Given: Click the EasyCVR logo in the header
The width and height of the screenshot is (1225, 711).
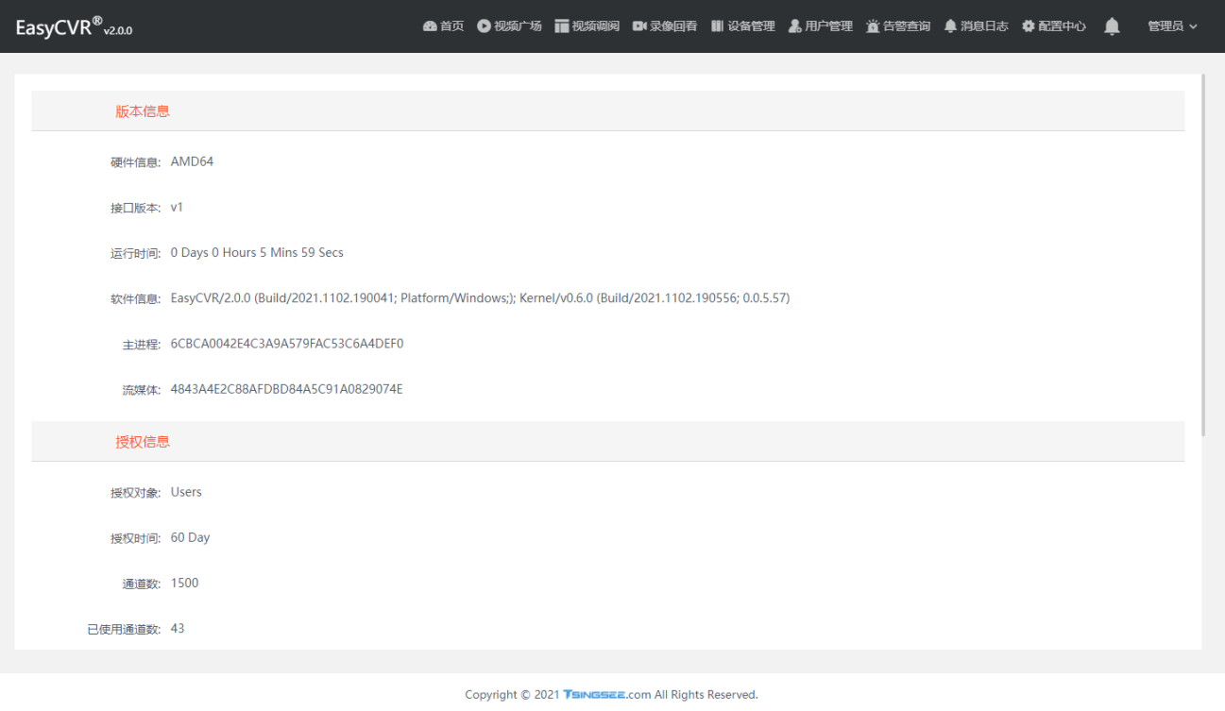Looking at the screenshot, I should (x=74, y=26).
